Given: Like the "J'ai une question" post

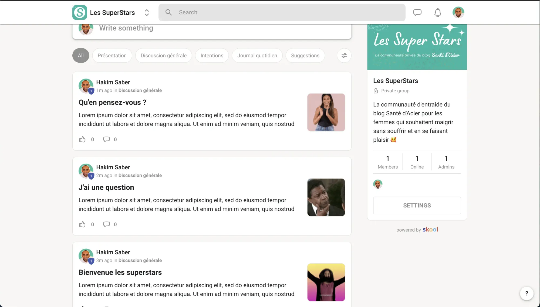Looking at the screenshot, I should point(82,224).
